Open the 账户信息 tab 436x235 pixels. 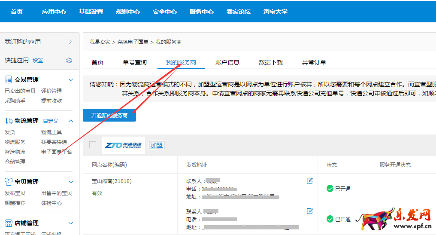pos(227,62)
